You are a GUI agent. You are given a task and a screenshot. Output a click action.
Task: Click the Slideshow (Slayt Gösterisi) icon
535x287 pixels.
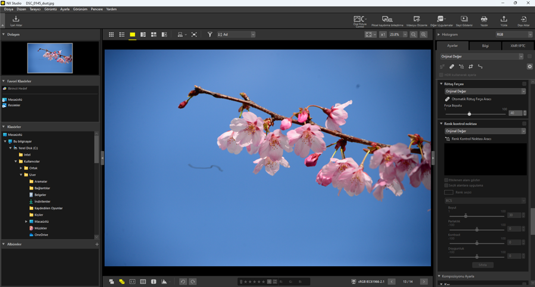(x=464, y=20)
